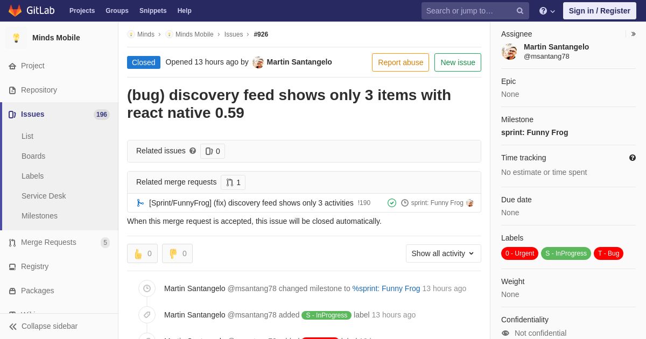Collapse the right sidebar with double chevron
Viewport: 646px width, 339px height.
[633, 34]
